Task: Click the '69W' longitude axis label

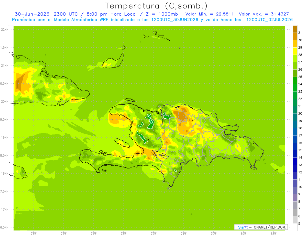Action: 244,233
